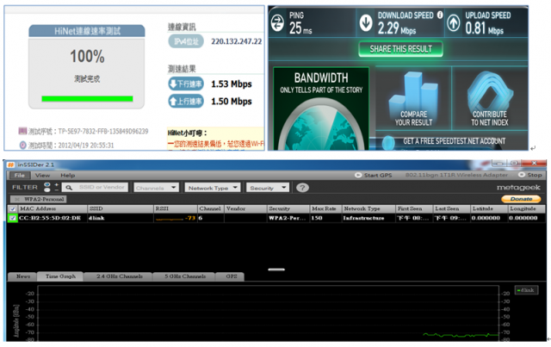Switch to the News tab

point(23,276)
